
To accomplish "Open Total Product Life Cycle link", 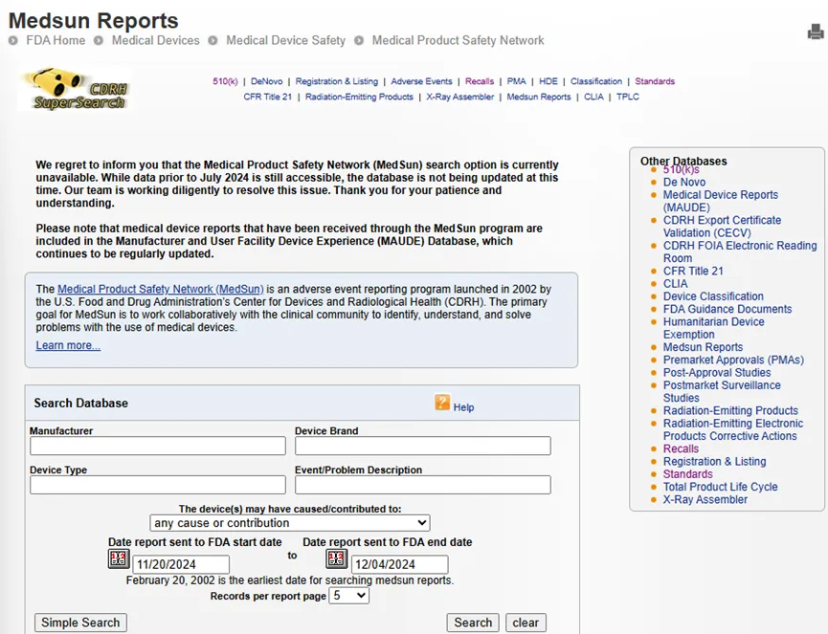I will coord(720,487).
